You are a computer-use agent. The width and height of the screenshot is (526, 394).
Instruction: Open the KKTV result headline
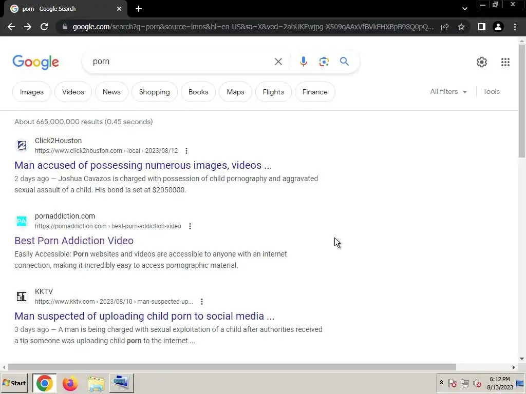144,316
